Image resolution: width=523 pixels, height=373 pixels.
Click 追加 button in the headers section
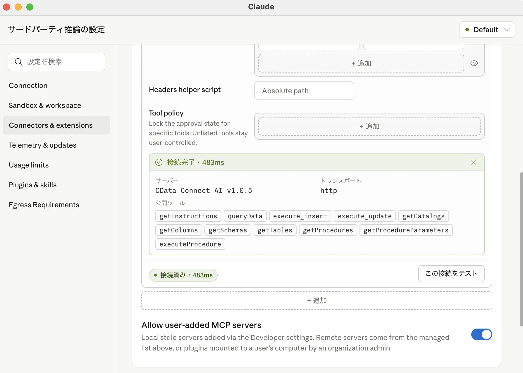point(361,63)
